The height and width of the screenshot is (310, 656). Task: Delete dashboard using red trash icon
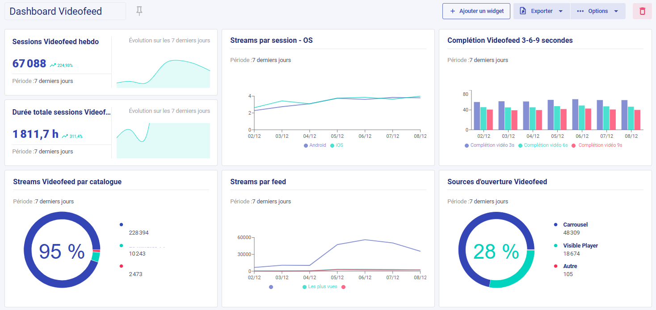point(642,11)
